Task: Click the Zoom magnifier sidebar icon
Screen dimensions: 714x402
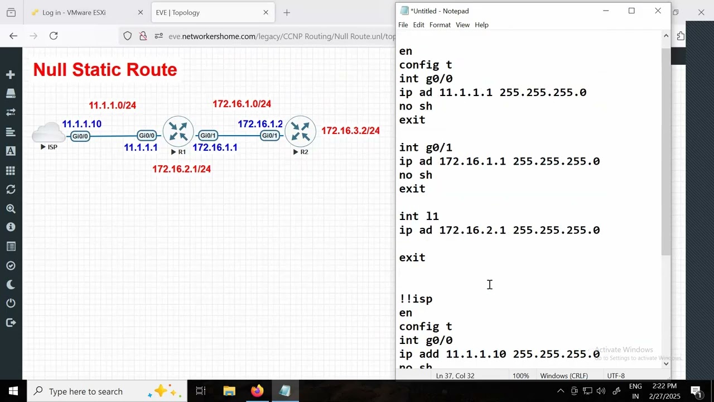Action: (11, 208)
